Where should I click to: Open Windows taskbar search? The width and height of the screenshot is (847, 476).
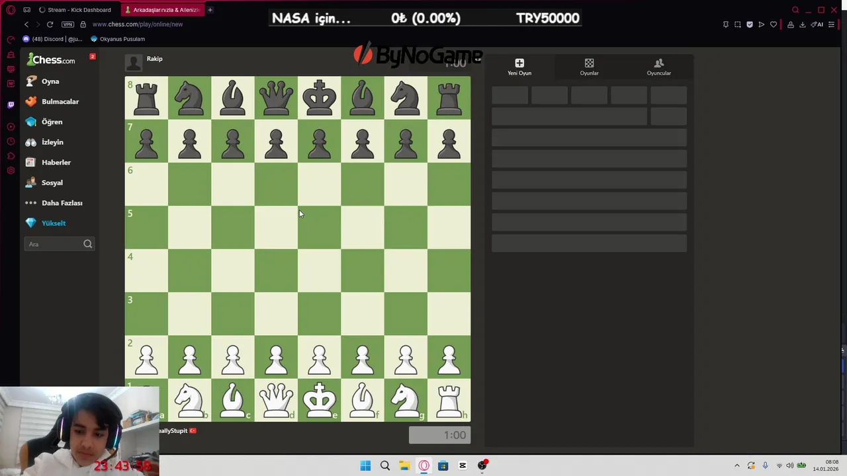pyautogui.click(x=385, y=466)
